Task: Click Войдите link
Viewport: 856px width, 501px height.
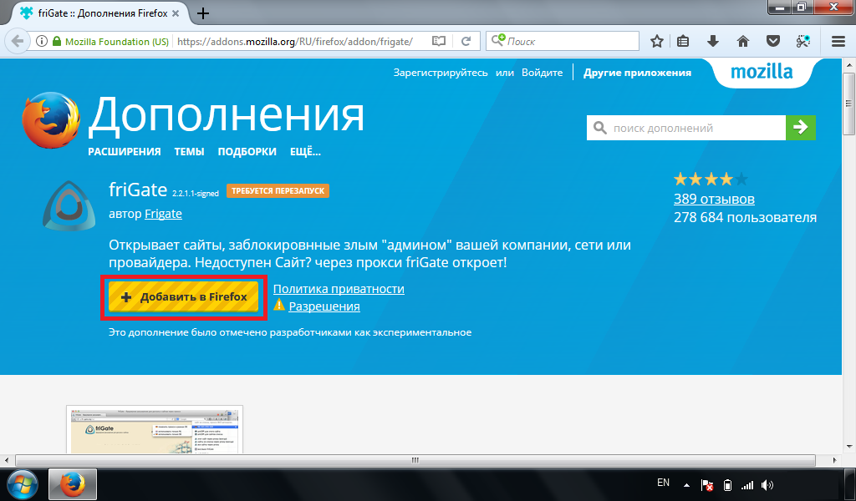Action: [542, 73]
